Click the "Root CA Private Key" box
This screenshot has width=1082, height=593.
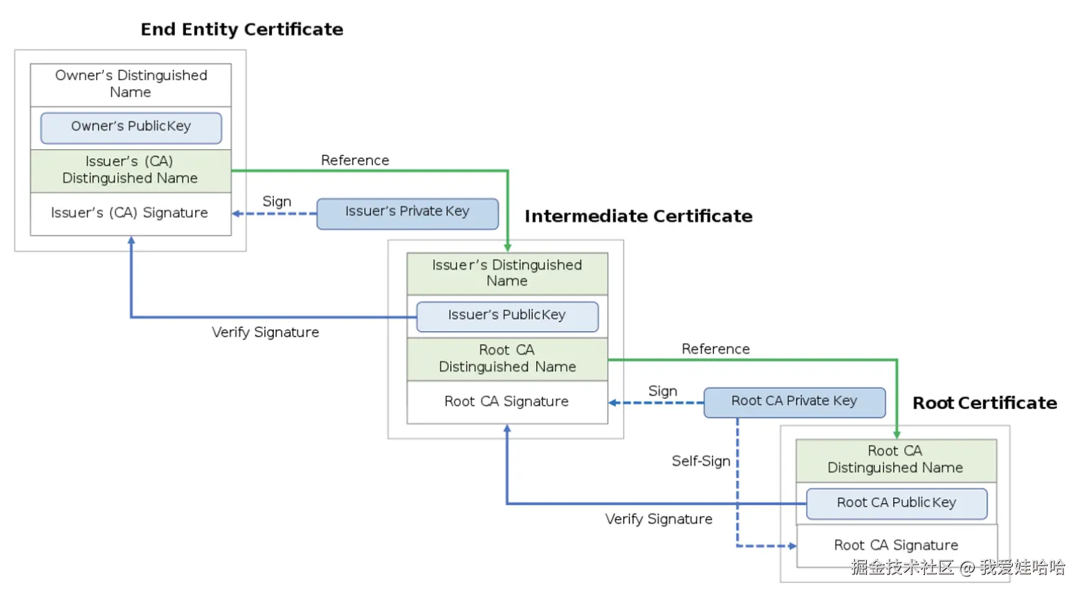tap(794, 402)
